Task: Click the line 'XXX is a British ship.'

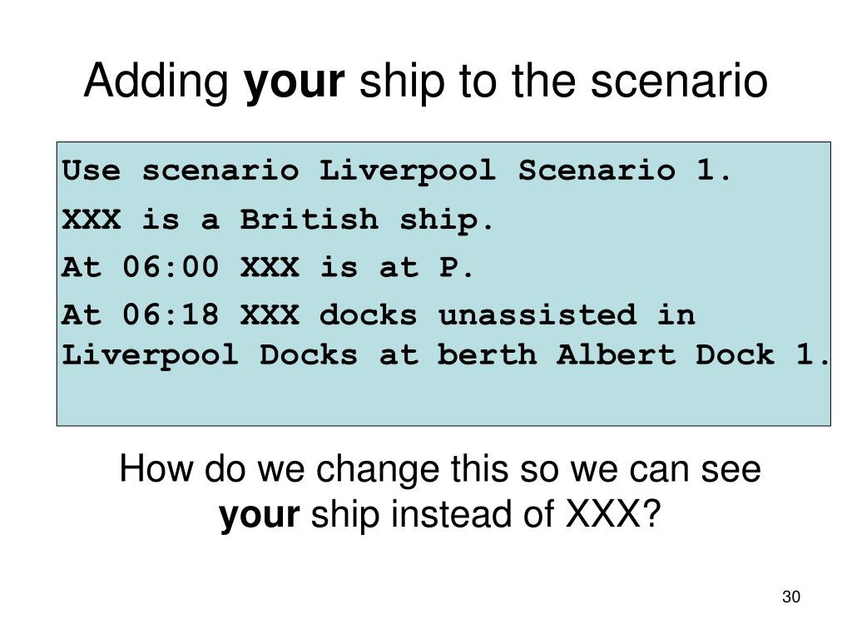Action: click(278, 220)
